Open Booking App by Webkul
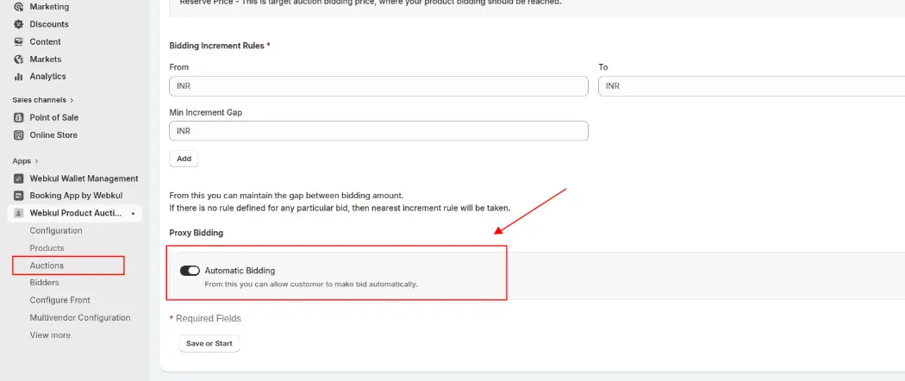 (x=74, y=196)
